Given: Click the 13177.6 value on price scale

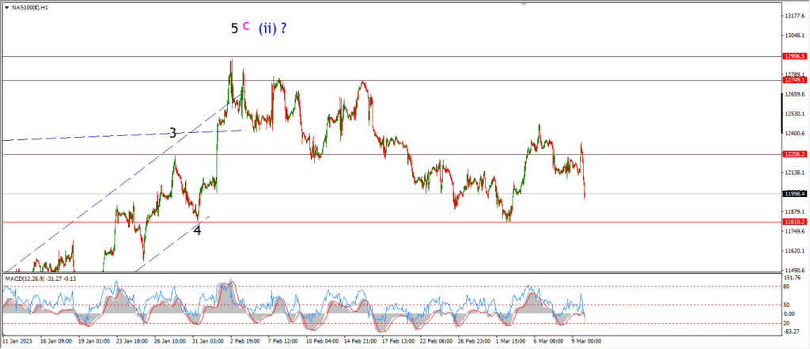Looking at the screenshot, I should pos(796,16).
